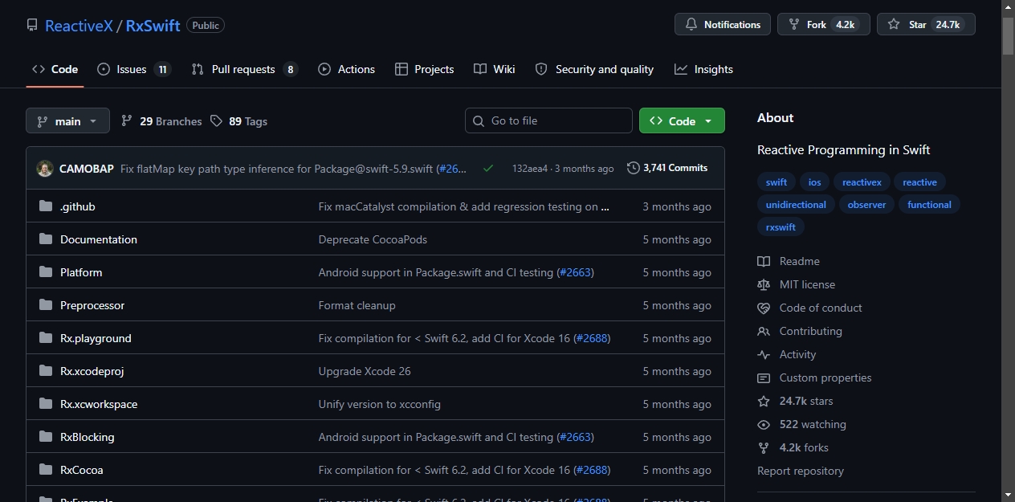1015x502 pixels.
Task: Click the CAMOBAP avatar thumbnail
Action: [x=45, y=169]
